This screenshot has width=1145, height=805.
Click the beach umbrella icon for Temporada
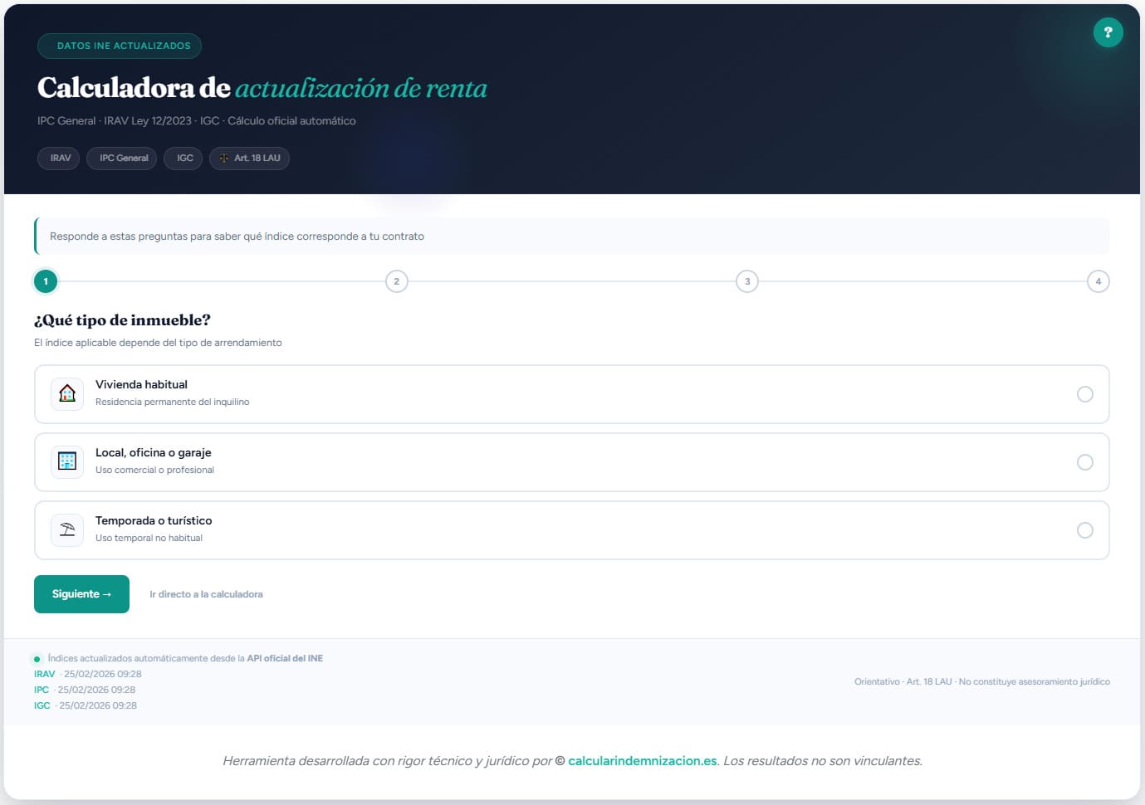(x=67, y=529)
